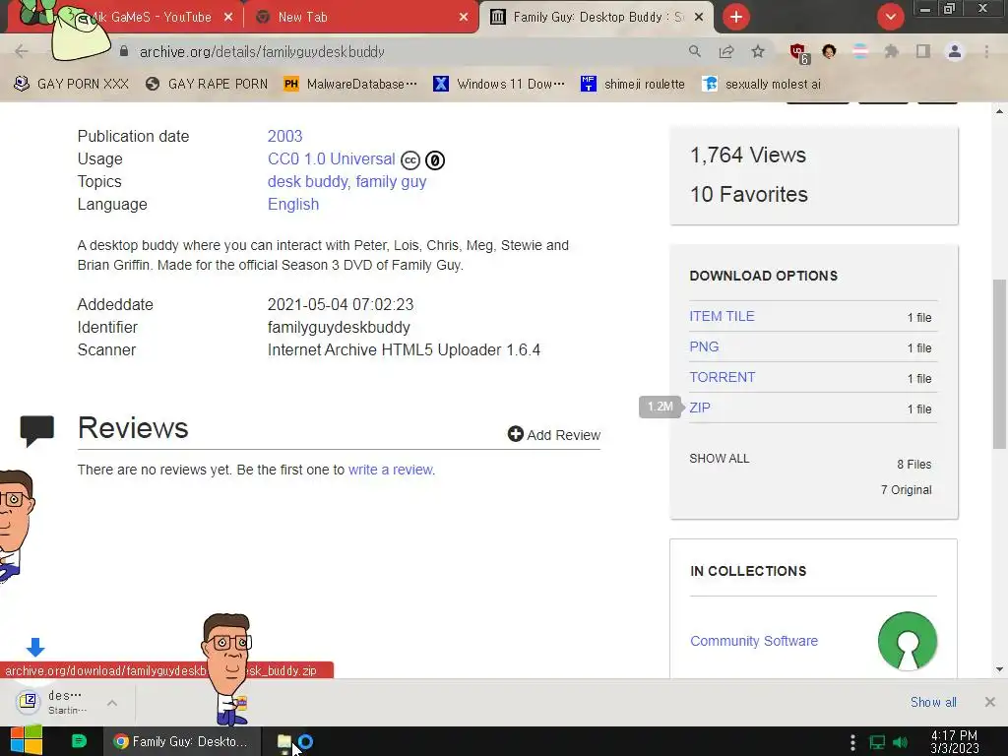This screenshot has width=1008, height=756.
Task: Click the new tab plus button
Action: [736, 17]
